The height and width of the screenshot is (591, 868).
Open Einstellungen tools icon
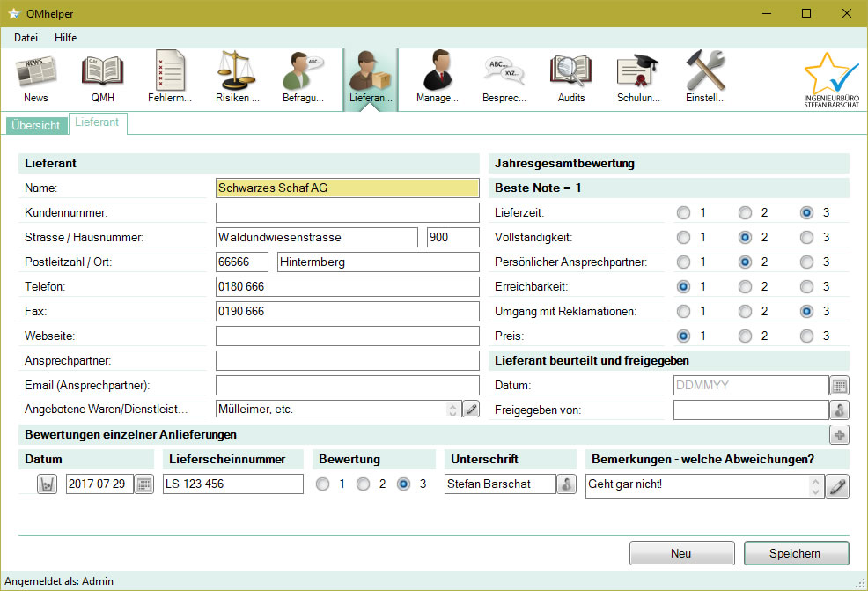(x=705, y=78)
